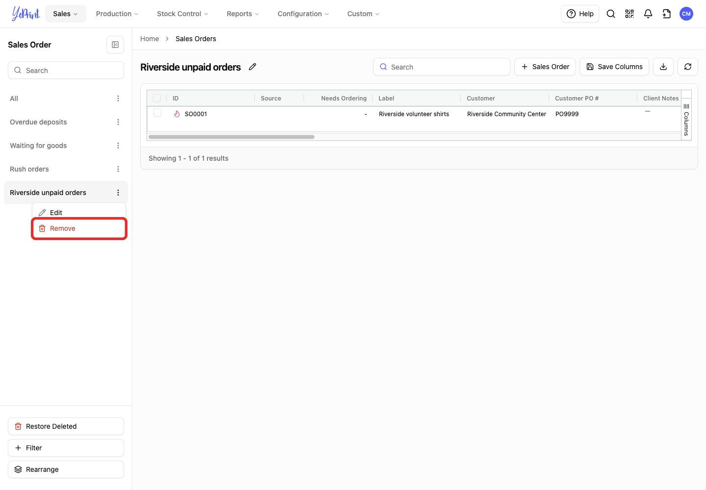Open the notifications bell
This screenshot has height=490, width=706.
[648, 14]
